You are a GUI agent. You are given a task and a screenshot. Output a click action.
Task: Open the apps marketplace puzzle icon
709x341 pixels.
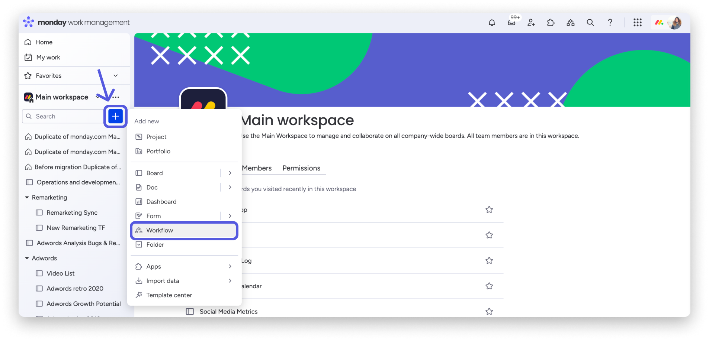(x=551, y=23)
